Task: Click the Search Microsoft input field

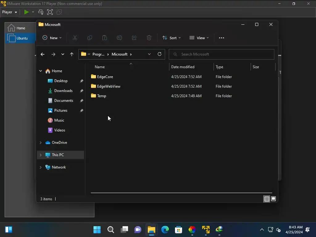Action: [x=222, y=54]
